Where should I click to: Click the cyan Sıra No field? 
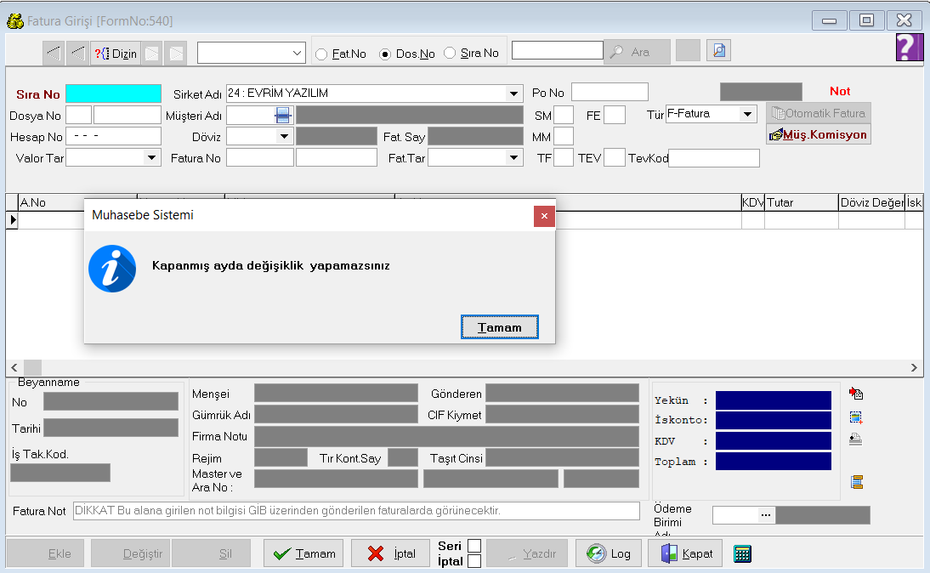(113, 94)
